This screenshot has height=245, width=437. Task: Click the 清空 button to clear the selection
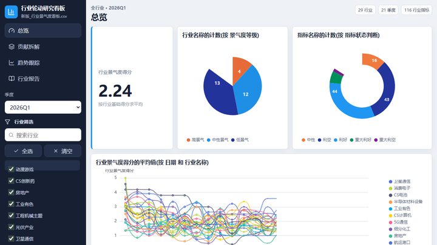[63, 151]
